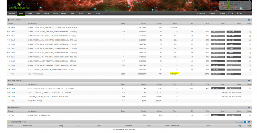Click the small arrow beside Disk 1
257x133 pixels.
8,32
